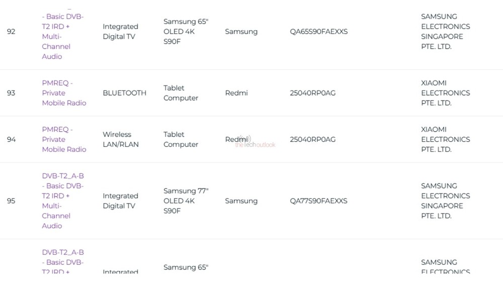The image size is (503, 283).
Task: Click model number QA77S90FAEXXS
Action: point(318,201)
